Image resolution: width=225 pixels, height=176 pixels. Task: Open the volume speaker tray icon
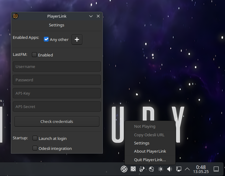pos(169,169)
